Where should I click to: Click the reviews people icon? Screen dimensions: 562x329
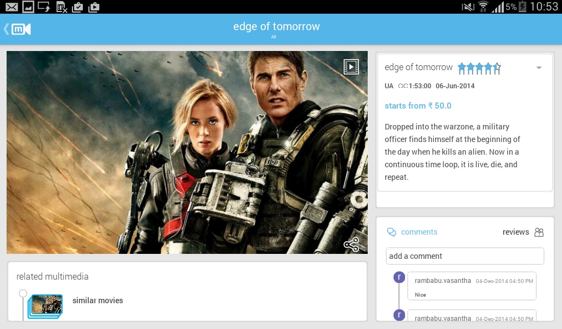[539, 232]
